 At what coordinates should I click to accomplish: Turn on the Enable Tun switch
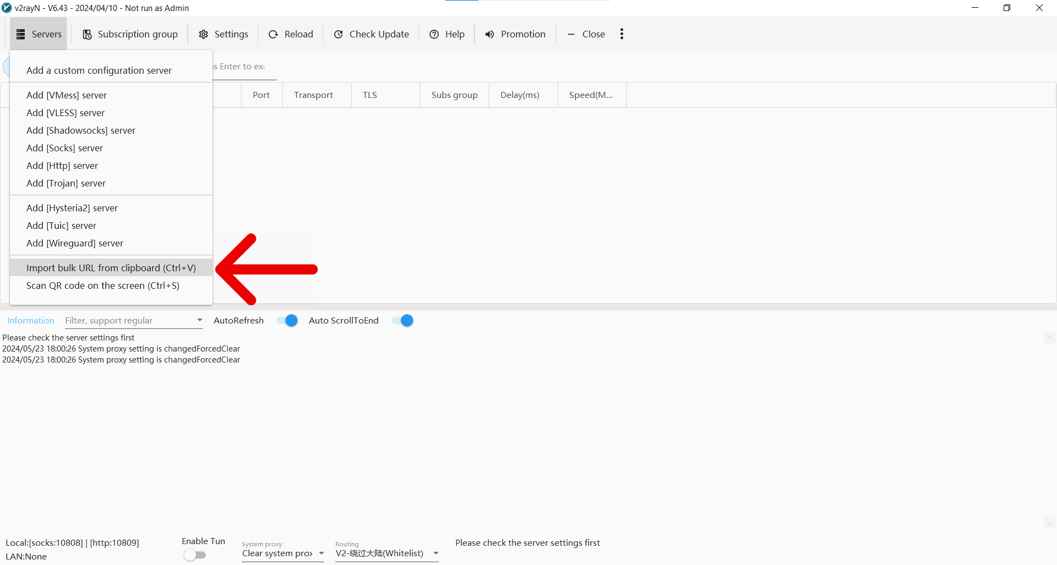194,555
